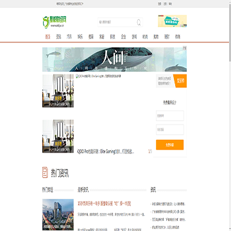Open the red headline starting with 15岁
Image resolution: width=231 pixels, height=231 pixels.
point(104,204)
